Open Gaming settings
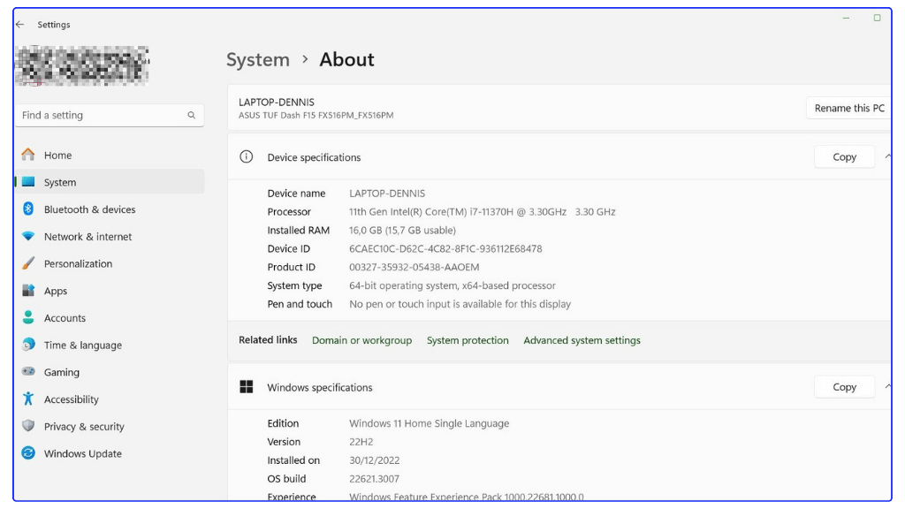This screenshot has width=905, height=509. [61, 372]
